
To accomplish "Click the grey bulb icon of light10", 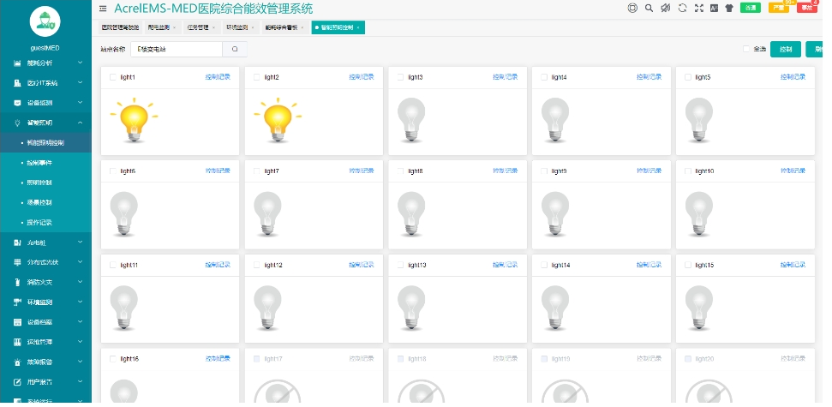I will pos(699,214).
